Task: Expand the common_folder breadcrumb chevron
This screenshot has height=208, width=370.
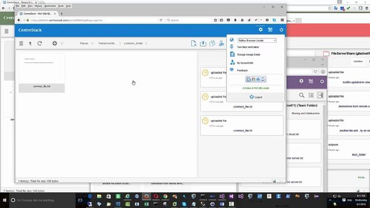Action: coord(146,43)
